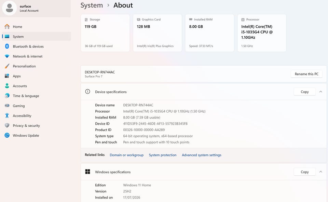Screen dimensions: 328x202
Task: Click Pen and touch support value text
Action: 156,142
